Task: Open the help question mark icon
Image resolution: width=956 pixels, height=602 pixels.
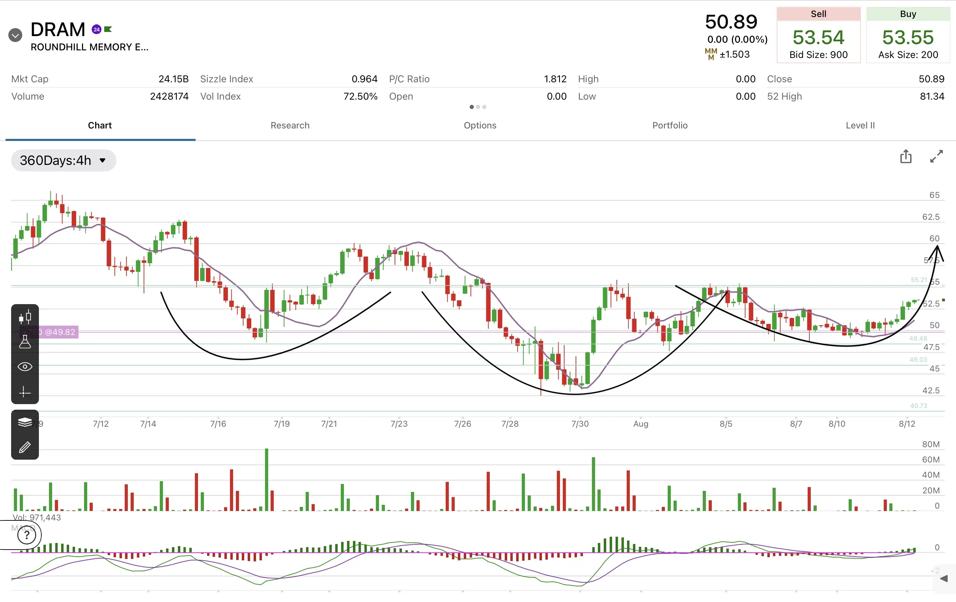Action: point(27,535)
